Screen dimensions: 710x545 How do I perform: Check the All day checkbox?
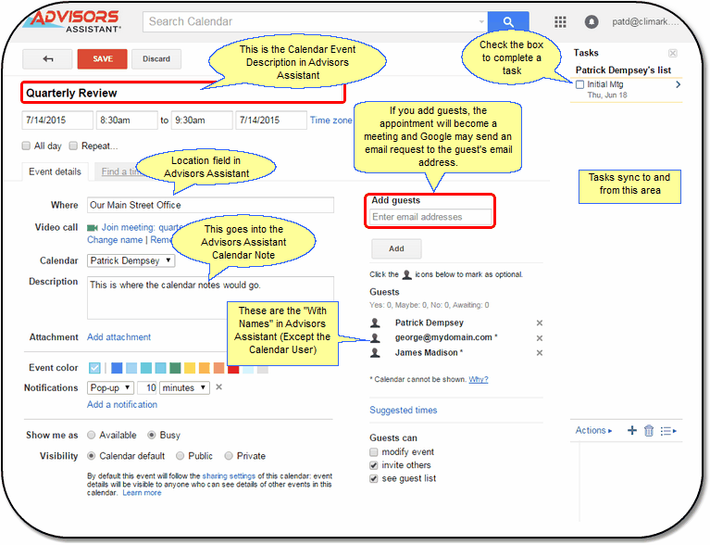pos(26,146)
